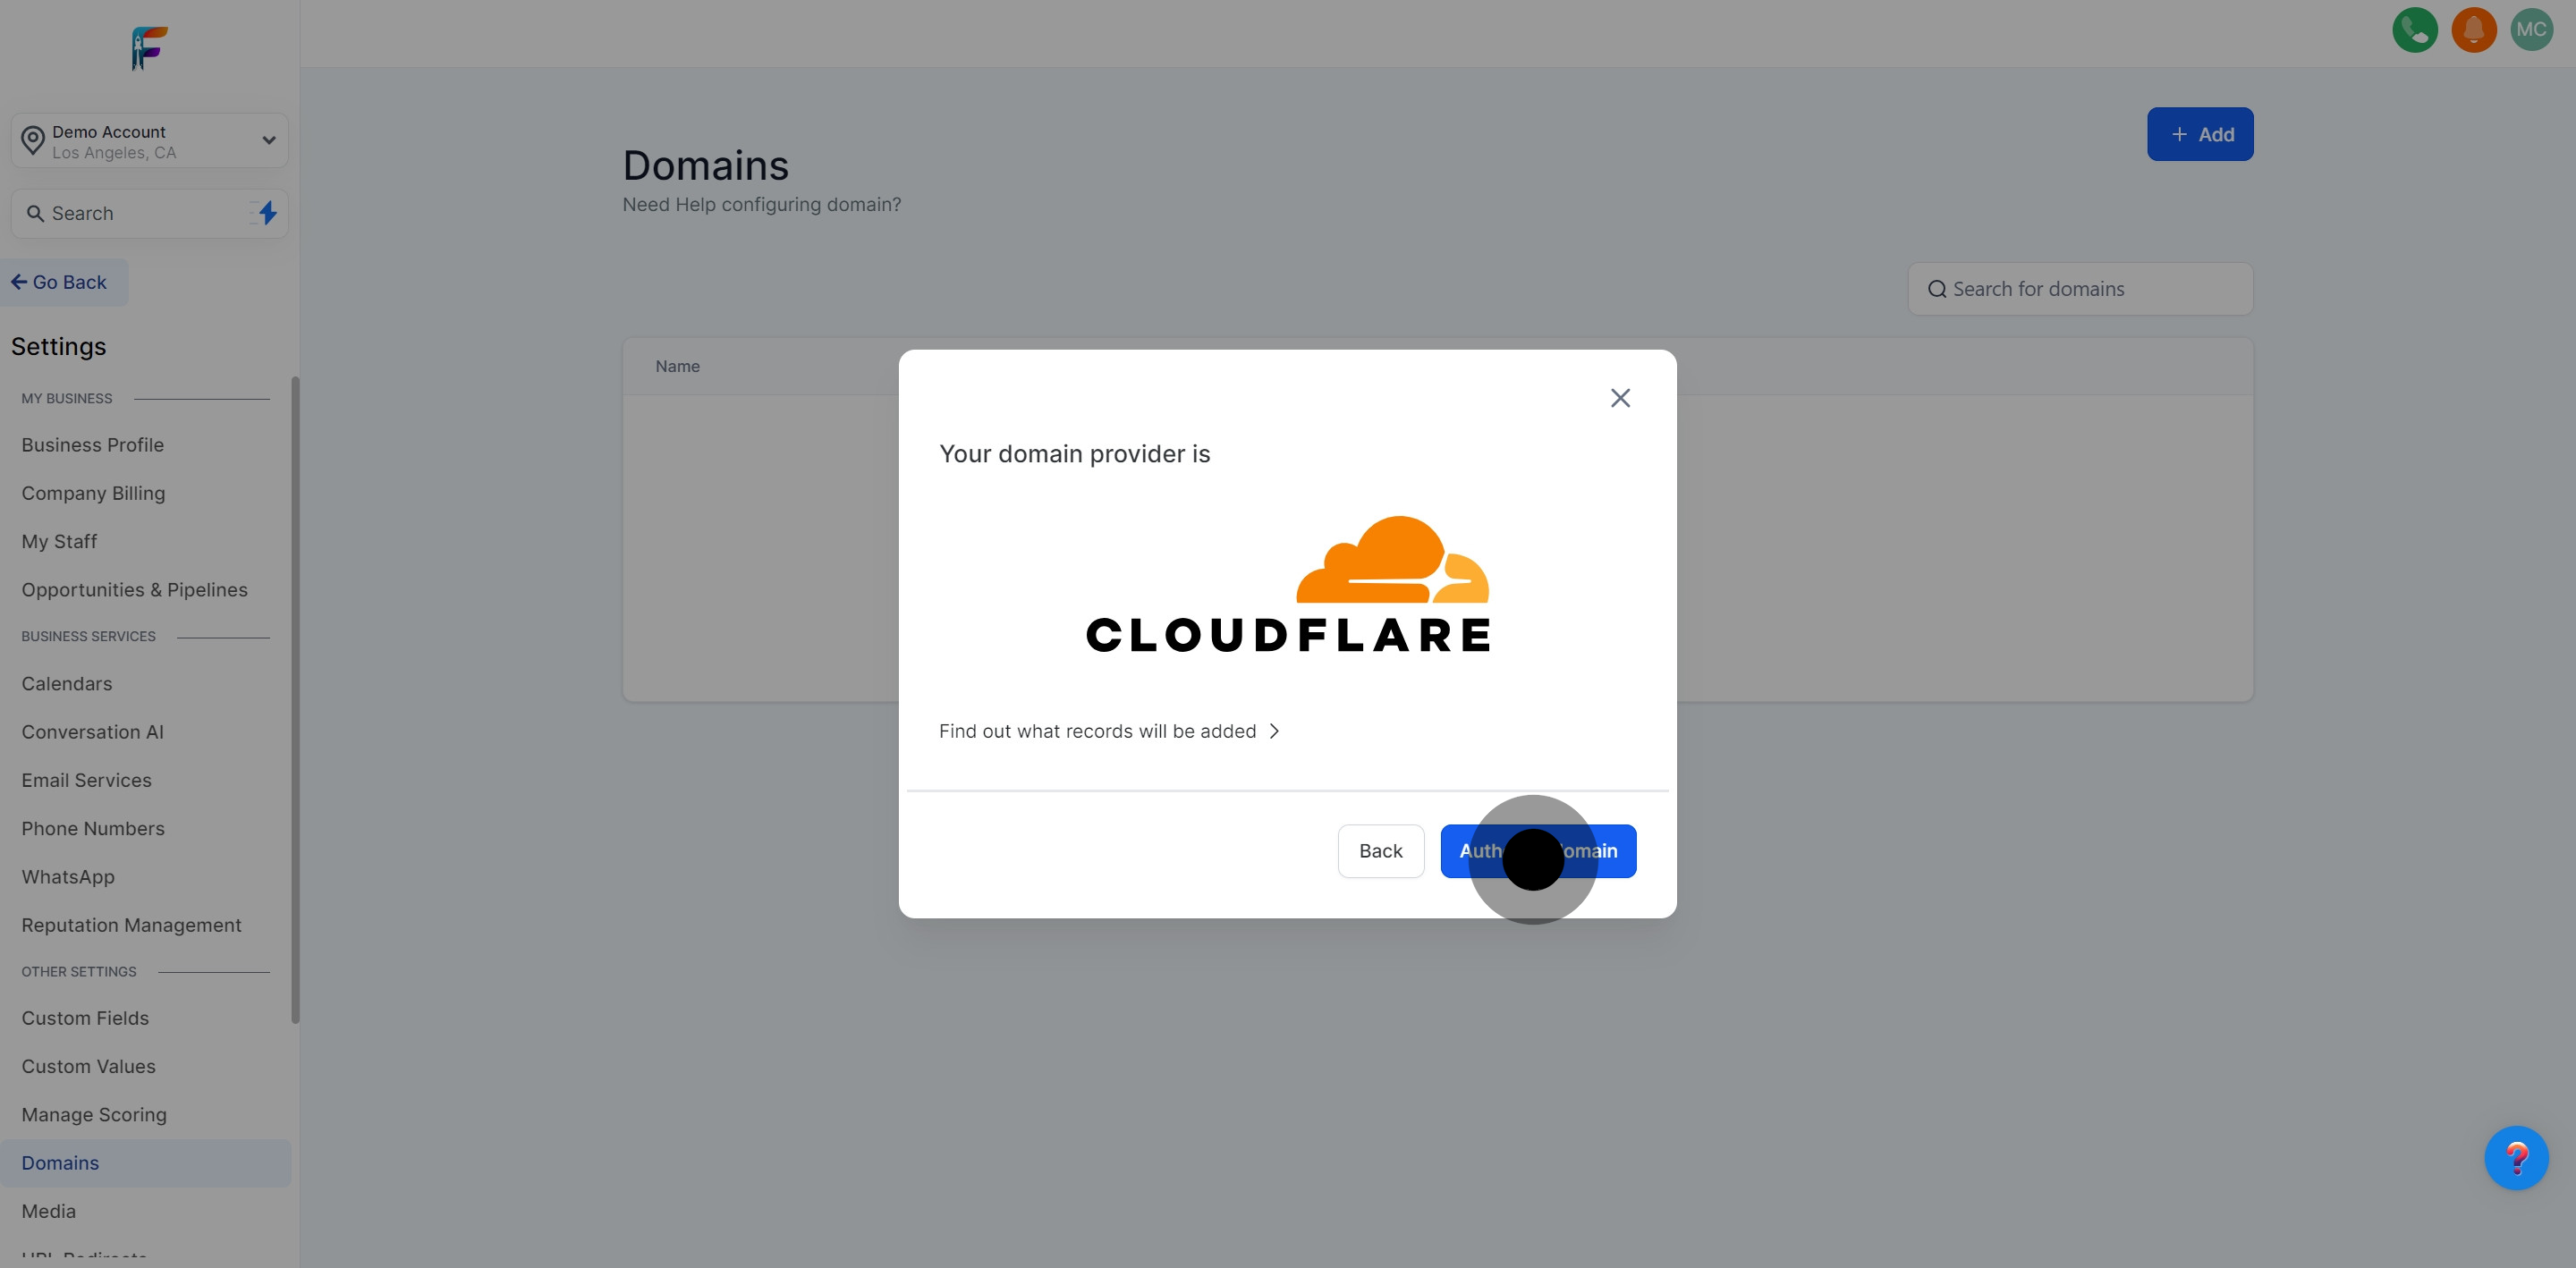Expand the Demo Account location dropdown
This screenshot has width=2576, height=1268.
pos(150,141)
